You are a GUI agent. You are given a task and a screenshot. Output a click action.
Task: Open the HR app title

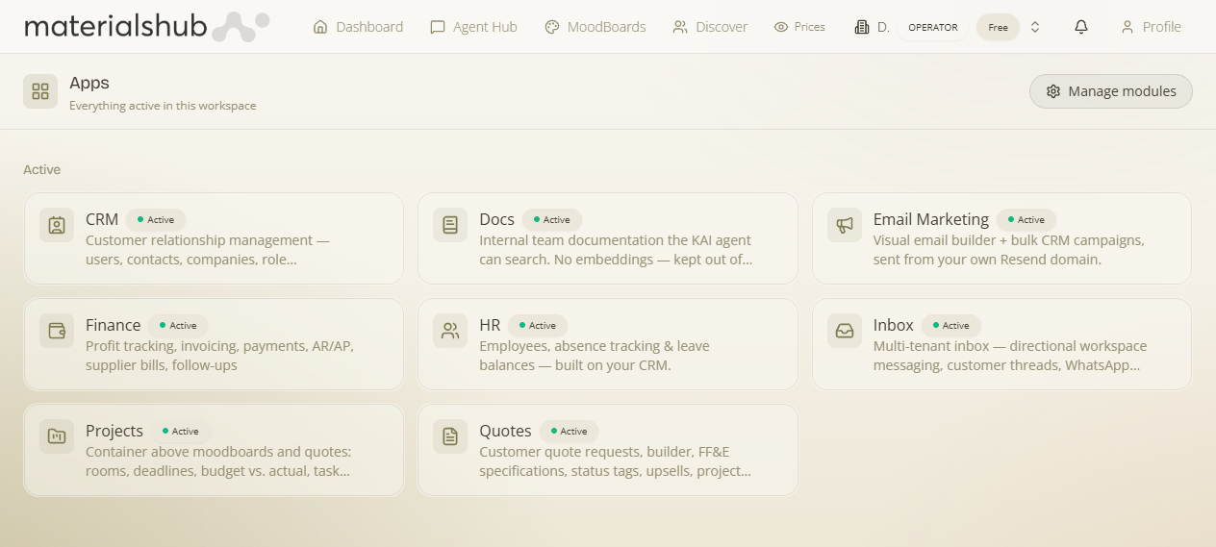coord(491,325)
